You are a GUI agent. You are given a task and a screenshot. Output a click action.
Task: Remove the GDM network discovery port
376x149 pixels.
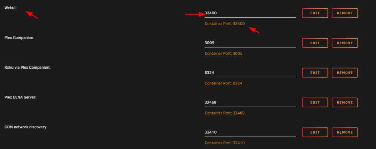pyautogui.click(x=345, y=132)
